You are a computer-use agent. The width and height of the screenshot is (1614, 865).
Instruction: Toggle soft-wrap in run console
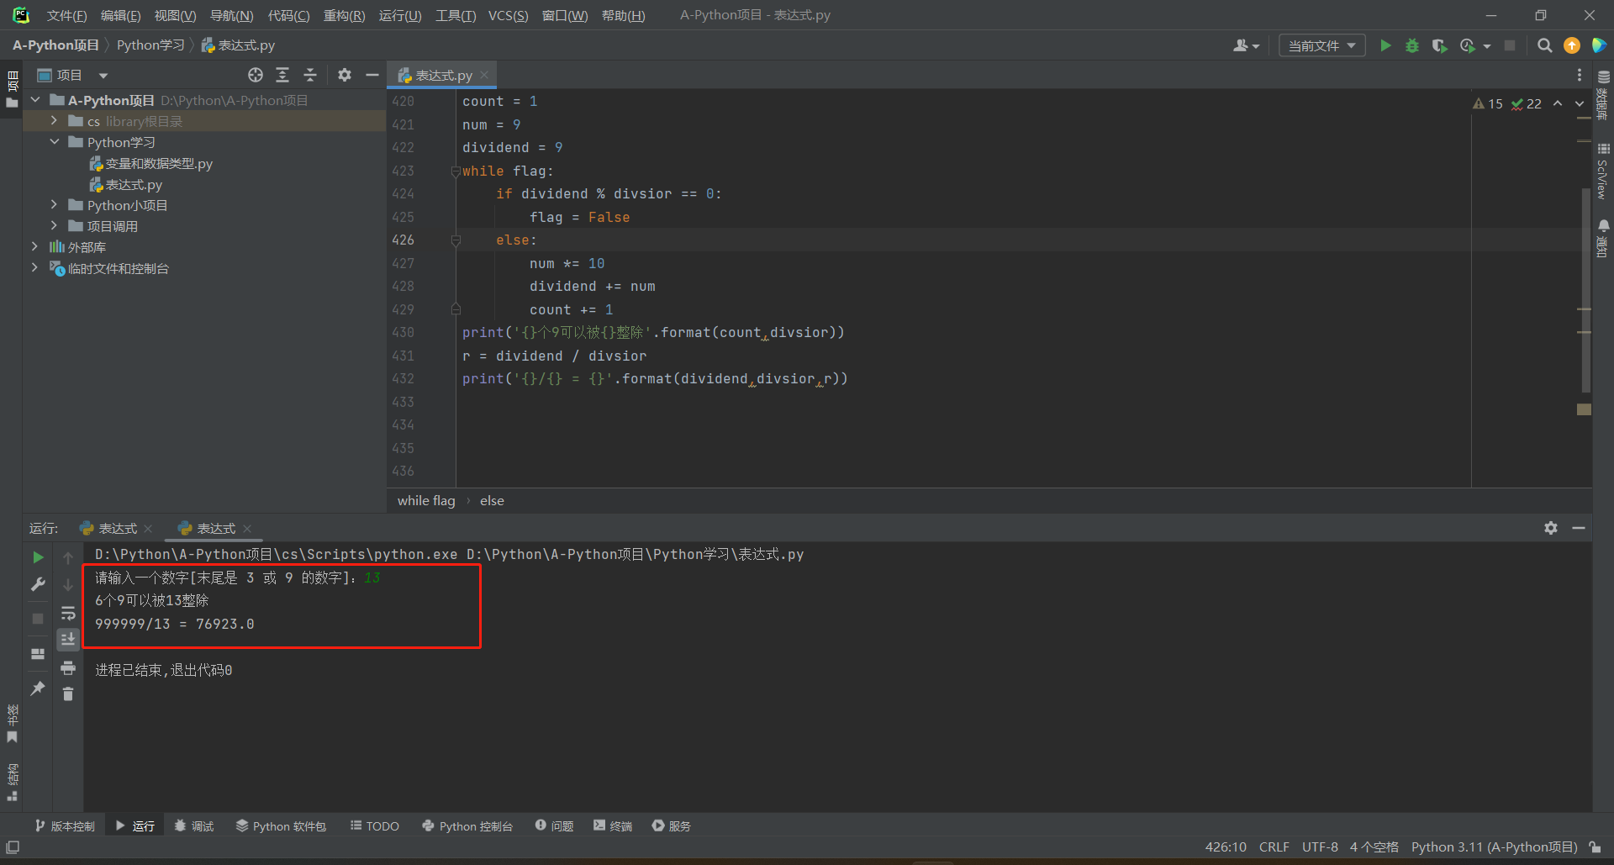point(68,613)
